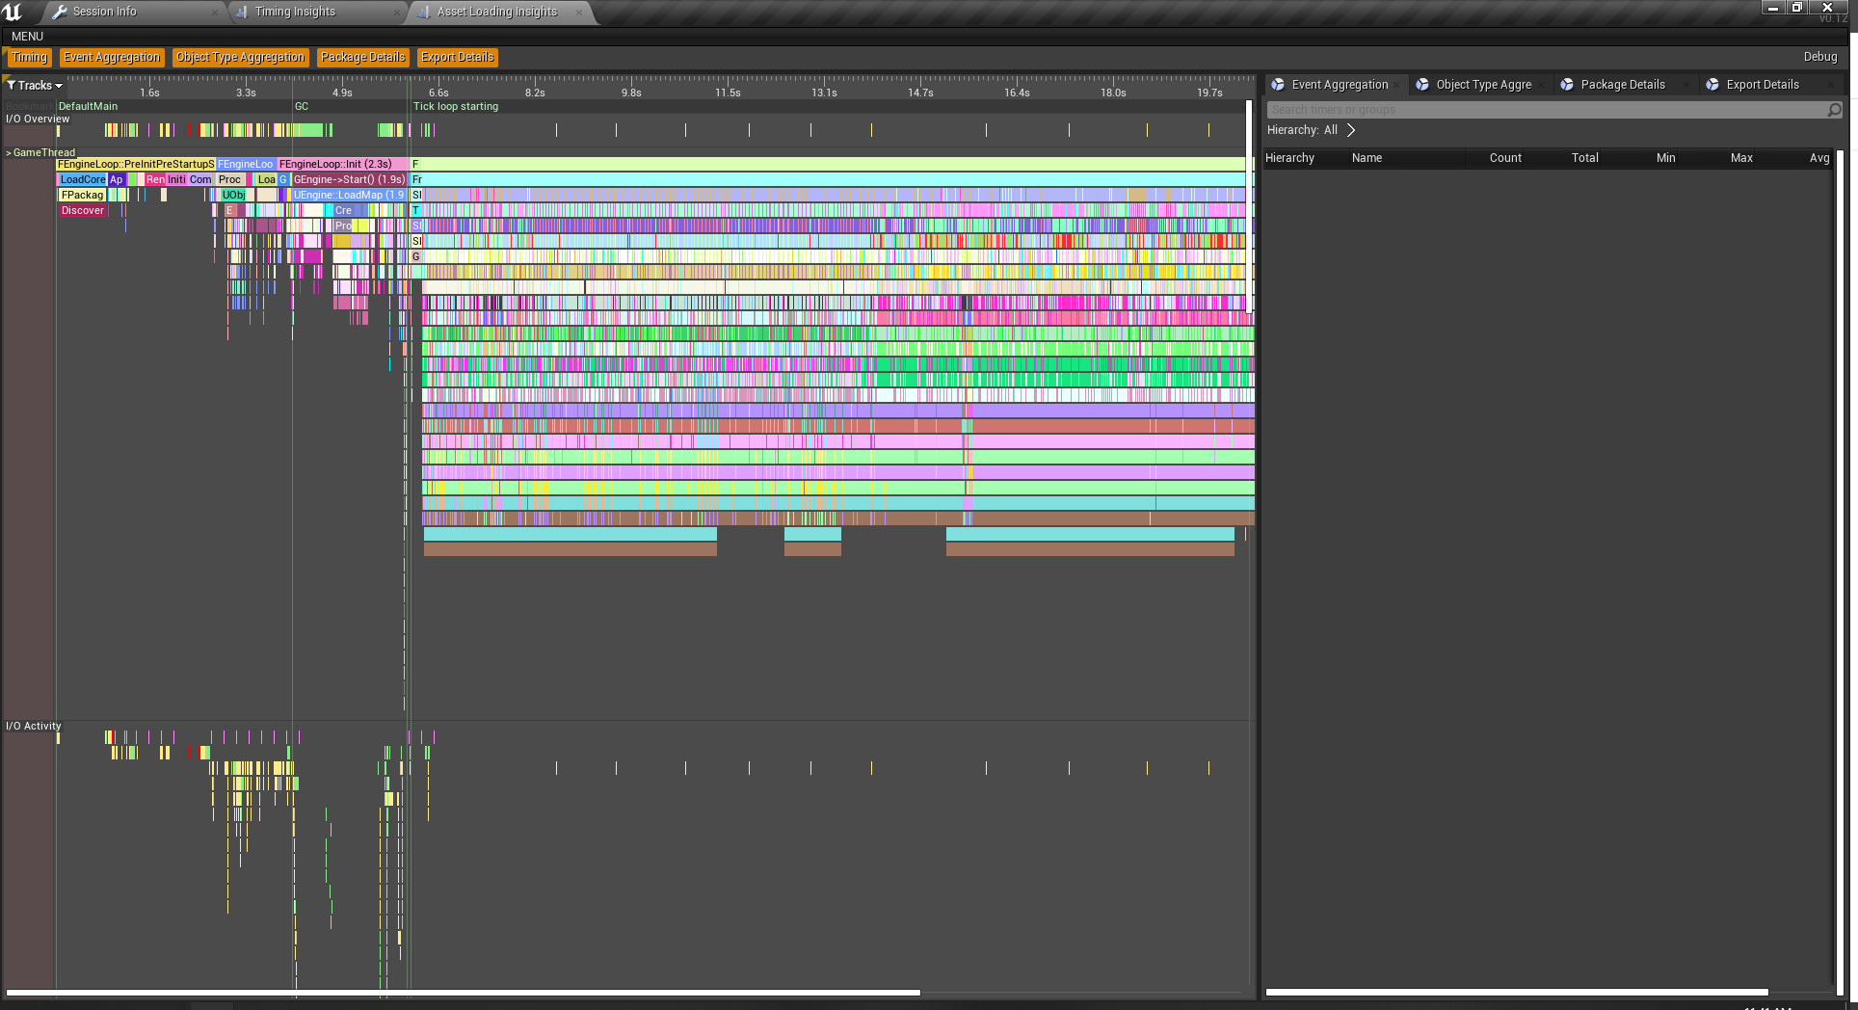Click the Event Aggregation panel tab icon
Viewport: 1858px width, 1010px height.
pos(1278,85)
